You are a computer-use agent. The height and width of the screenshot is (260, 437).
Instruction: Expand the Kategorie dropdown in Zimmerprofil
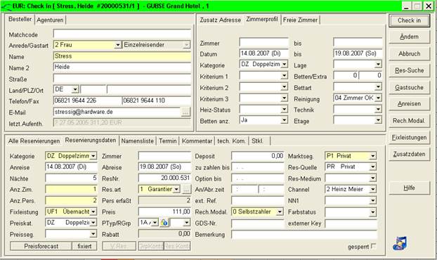tap(285, 65)
